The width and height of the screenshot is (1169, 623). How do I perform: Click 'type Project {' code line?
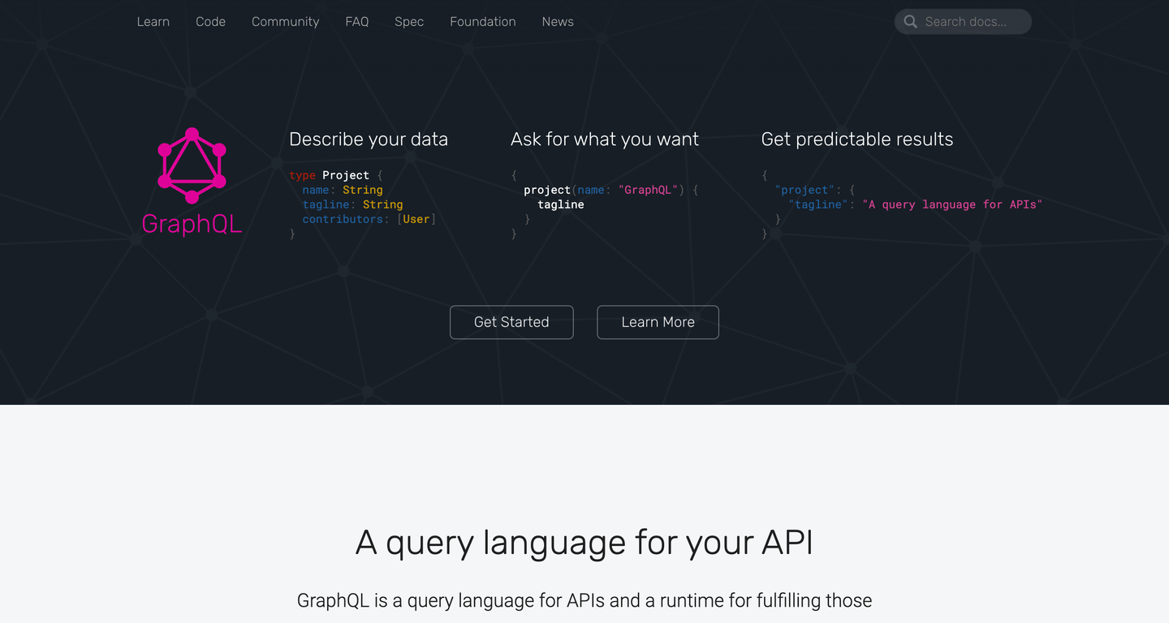336,175
